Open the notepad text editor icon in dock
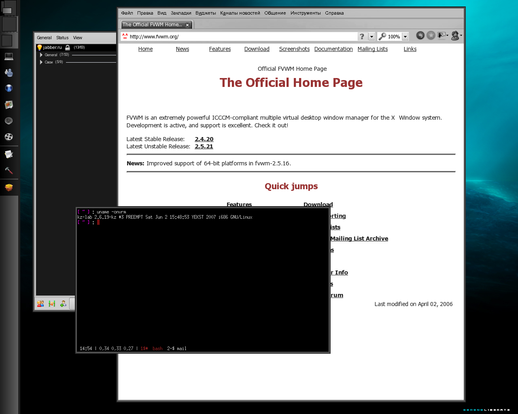The width and height of the screenshot is (518, 414). (9, 154)
